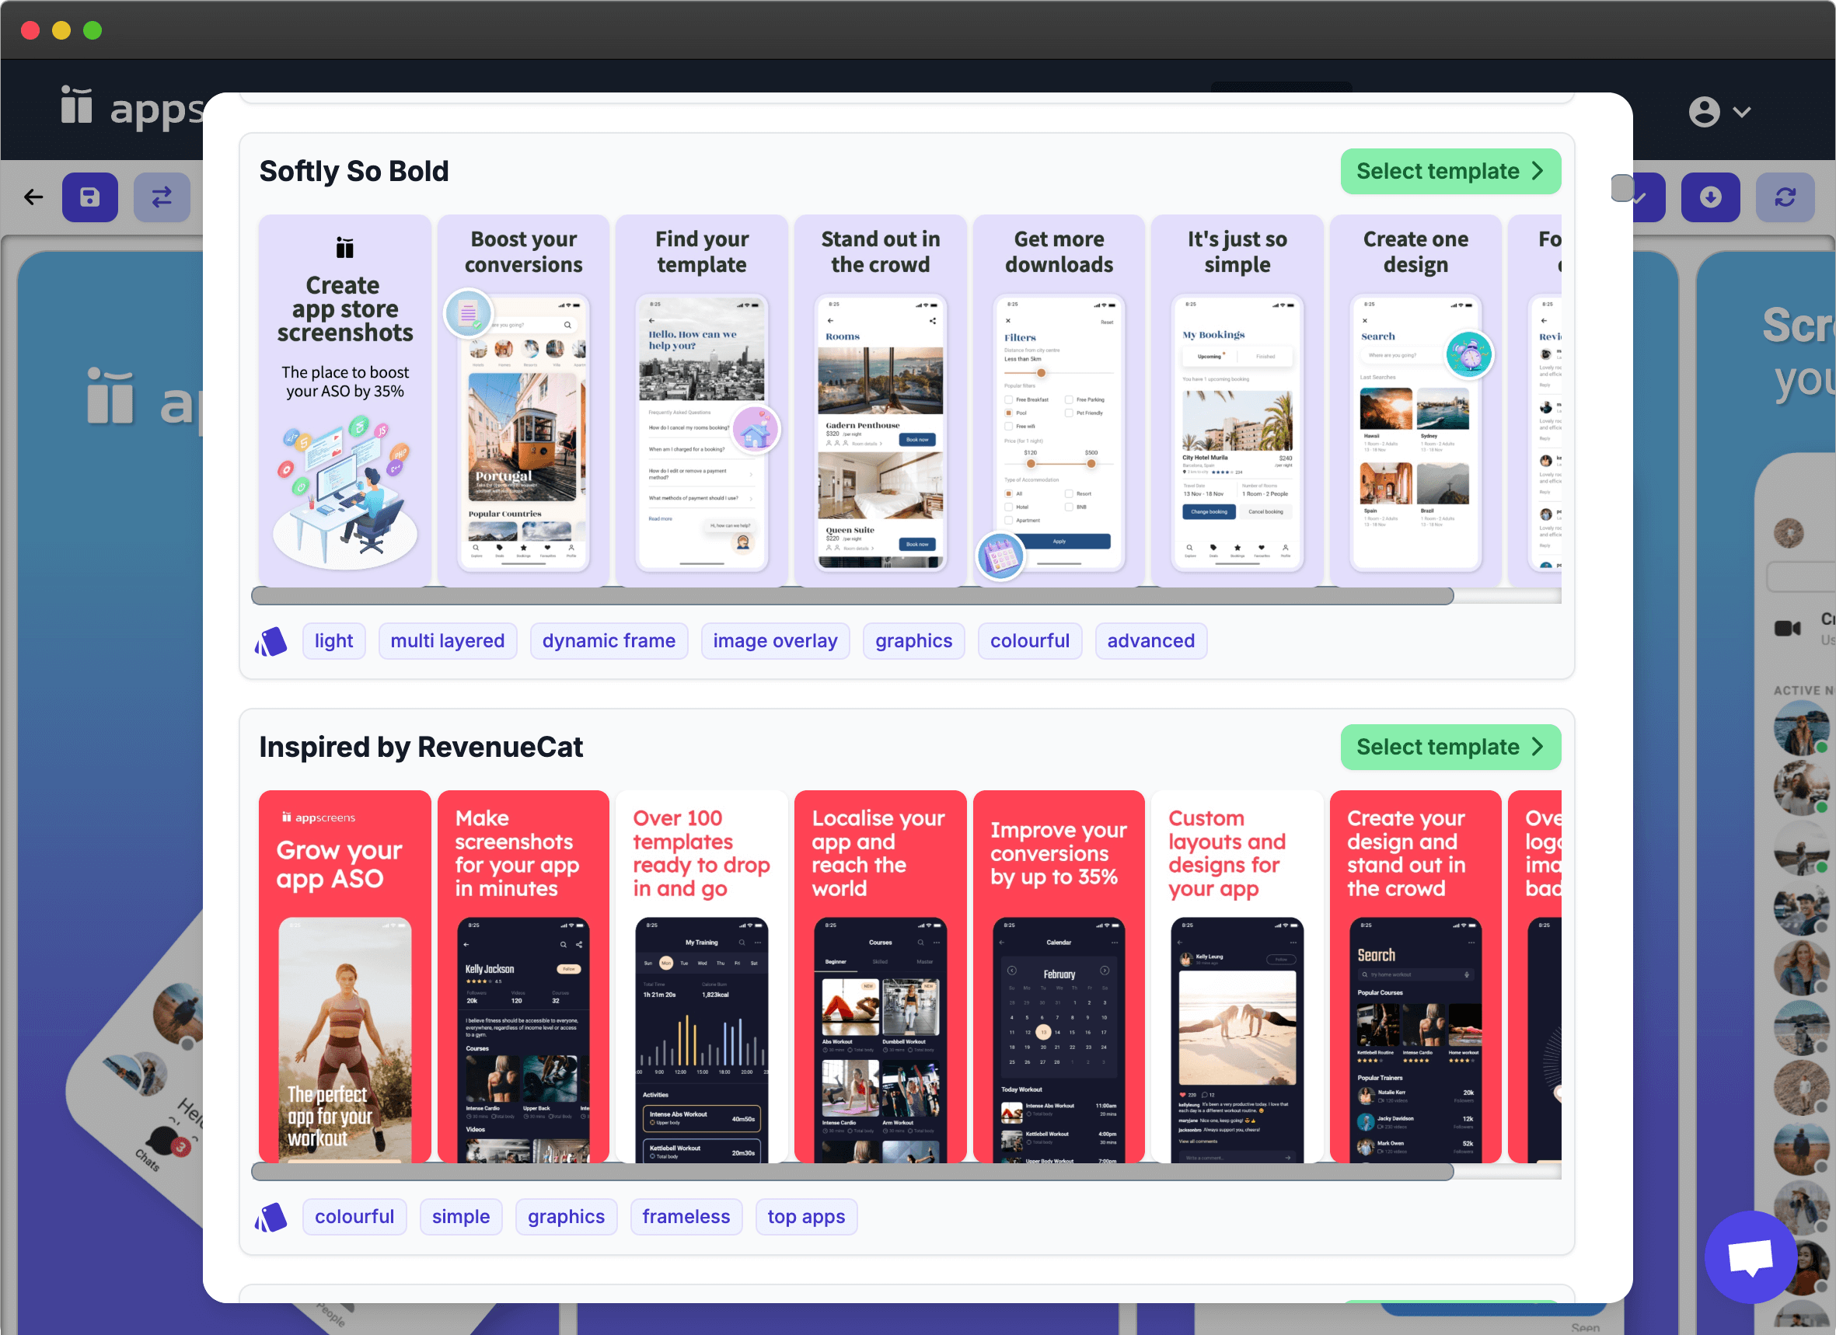
Task: Open the chat support bubble
Action: 1750,1257
